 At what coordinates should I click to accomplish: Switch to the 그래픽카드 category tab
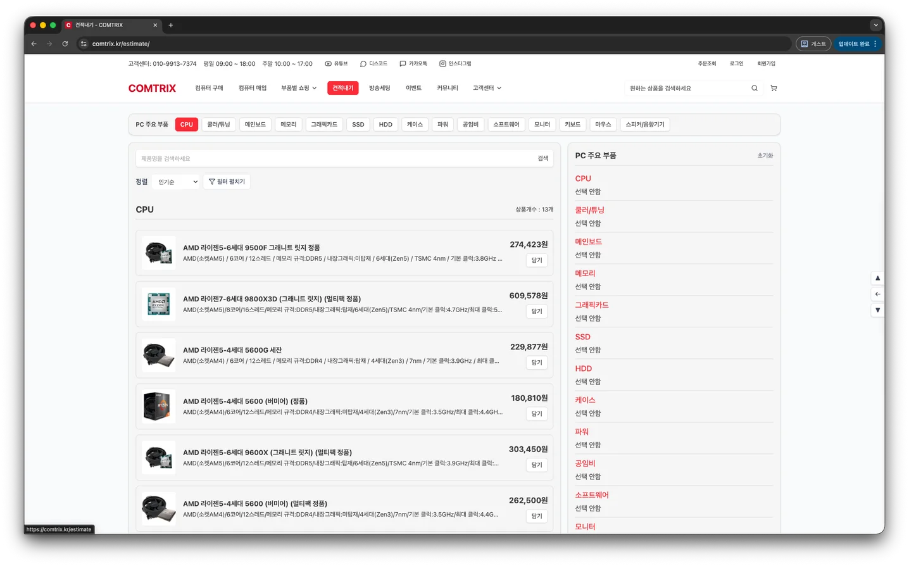click(324, 125)
